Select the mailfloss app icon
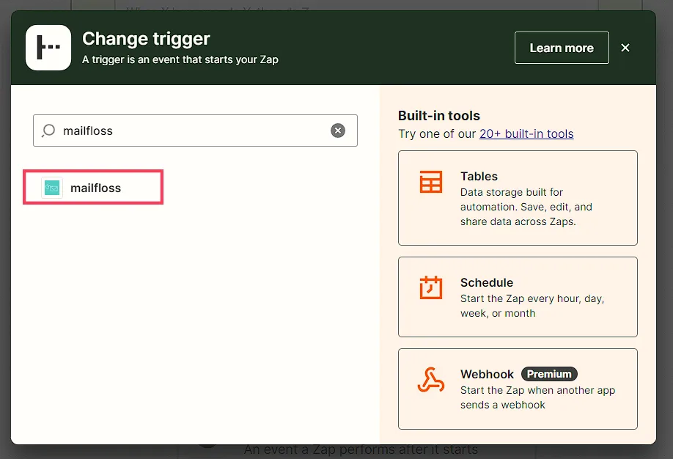Image resolution: width=673 pixels, height=459 pixels. [x=52, y=188]
